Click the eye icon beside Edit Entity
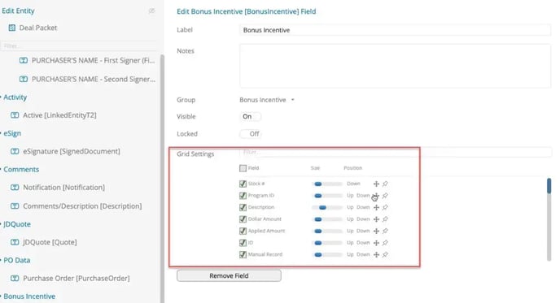Image resolution: width=560 pixels, height=303 pixels. pos(151,11)
